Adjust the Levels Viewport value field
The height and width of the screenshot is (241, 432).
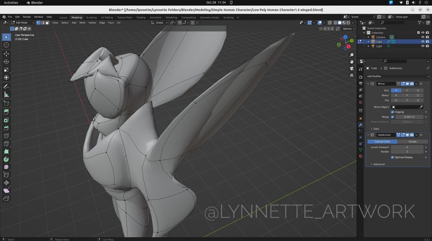click(408, 147)
